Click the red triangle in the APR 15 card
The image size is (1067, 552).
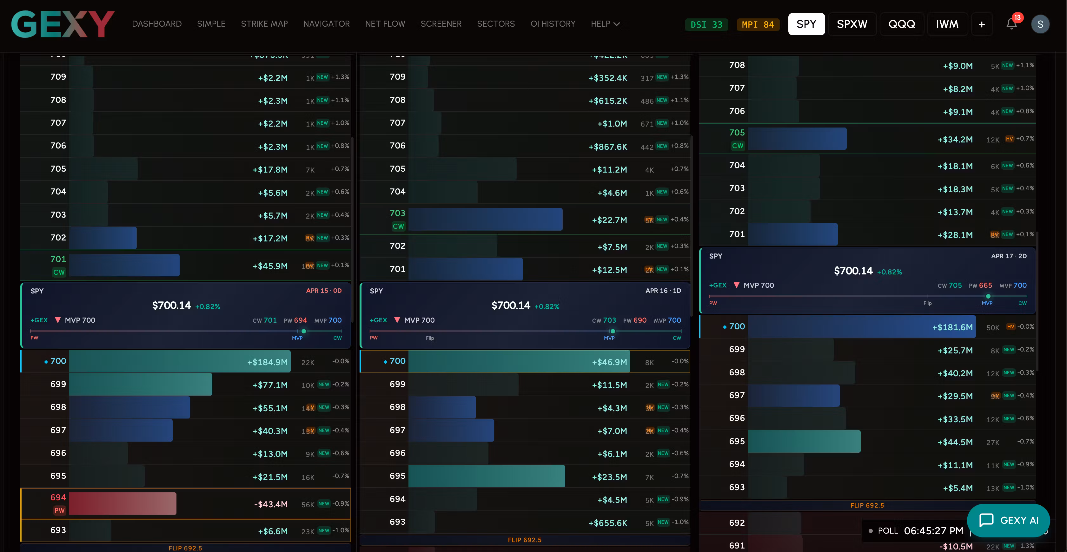(x=57, y=320)
